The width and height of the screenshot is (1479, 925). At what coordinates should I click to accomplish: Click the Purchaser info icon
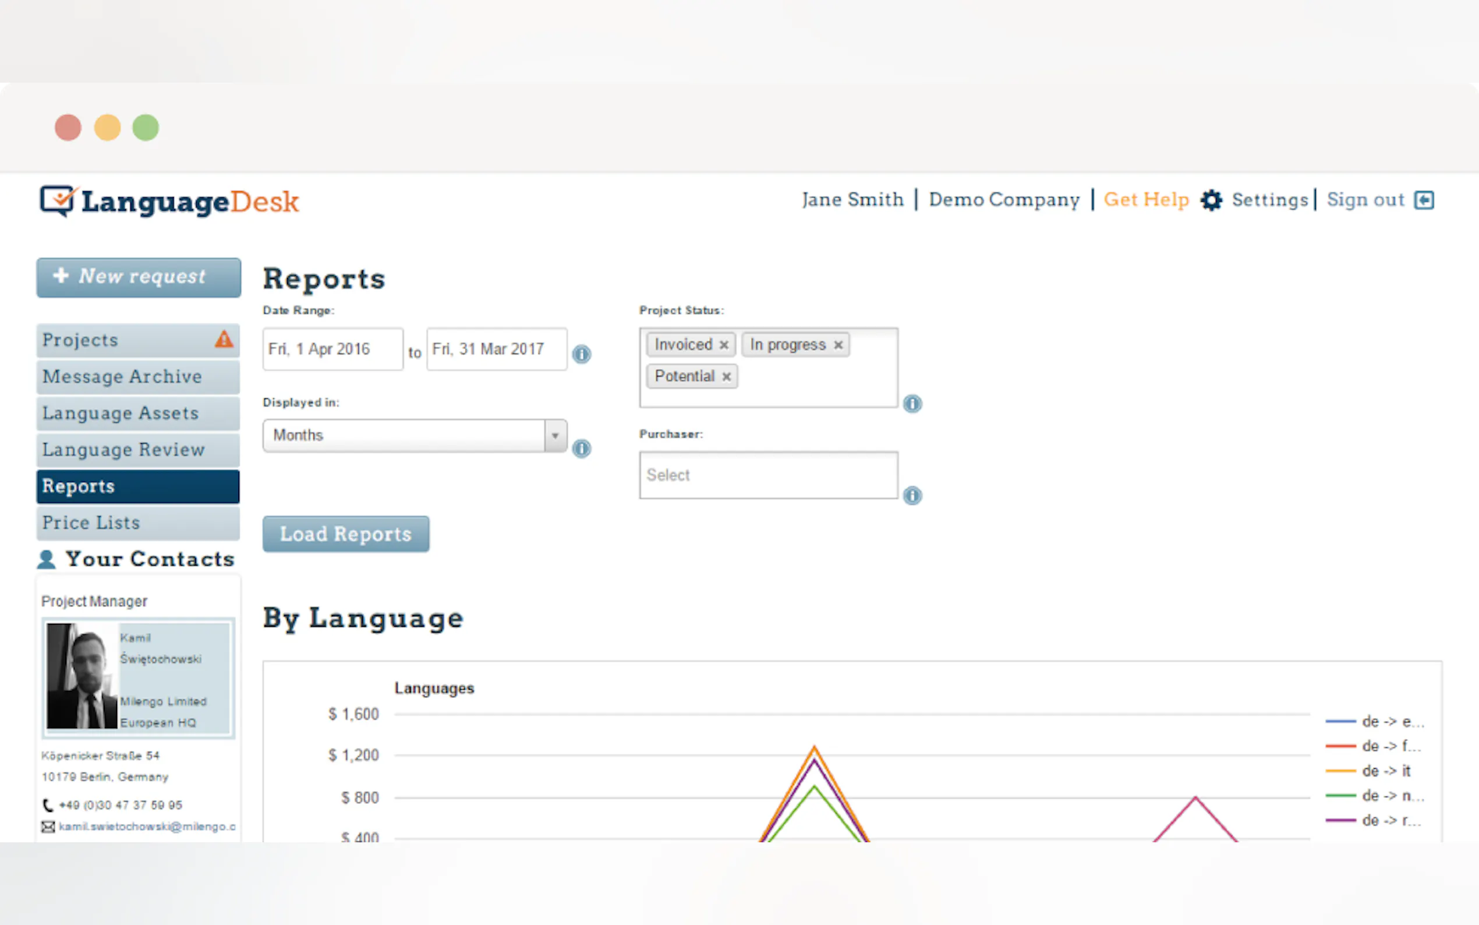coord(912,495)
